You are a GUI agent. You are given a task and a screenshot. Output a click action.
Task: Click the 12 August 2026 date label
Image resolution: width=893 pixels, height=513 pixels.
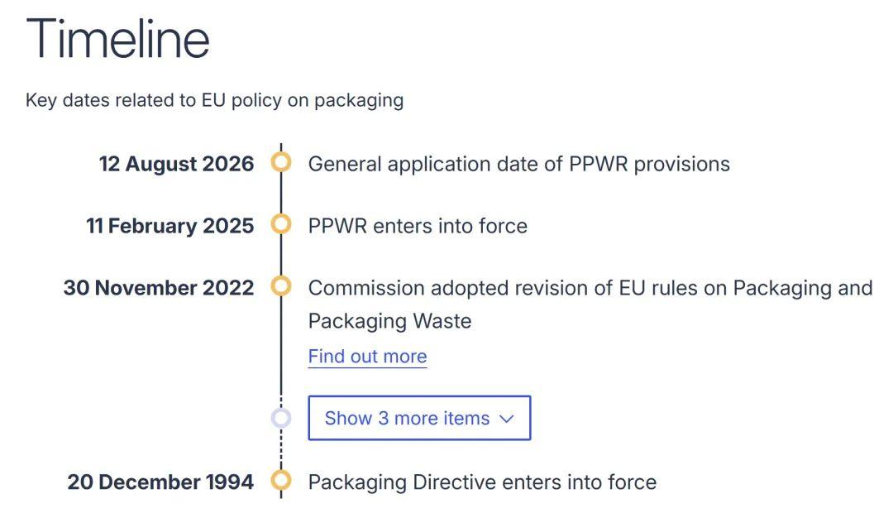click(x=176, y=164)
